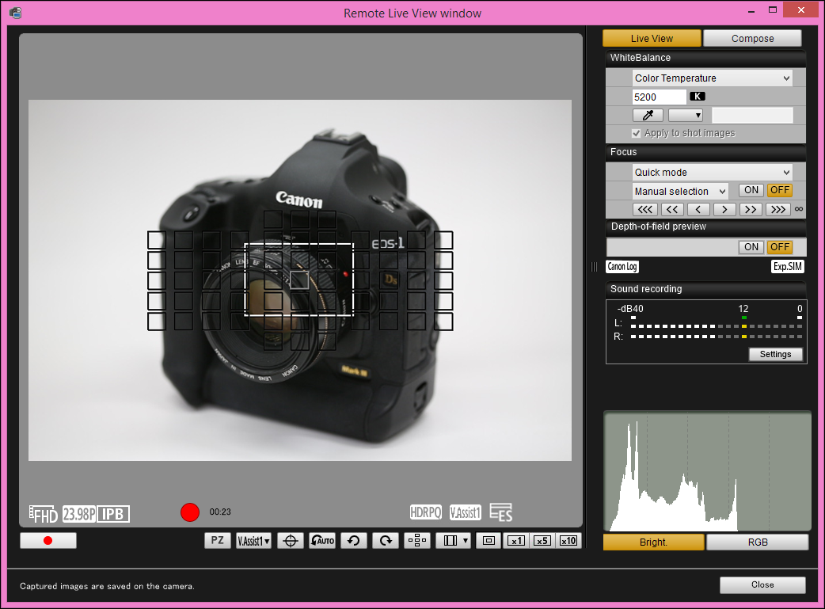Nudge focus nearer with single-left arrow
This screenshot has height=609, width=825.
coord(698,210)
